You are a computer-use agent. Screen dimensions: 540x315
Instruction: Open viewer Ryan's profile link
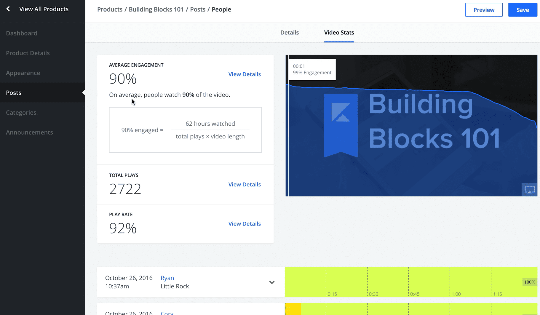[x=167, y=278]
